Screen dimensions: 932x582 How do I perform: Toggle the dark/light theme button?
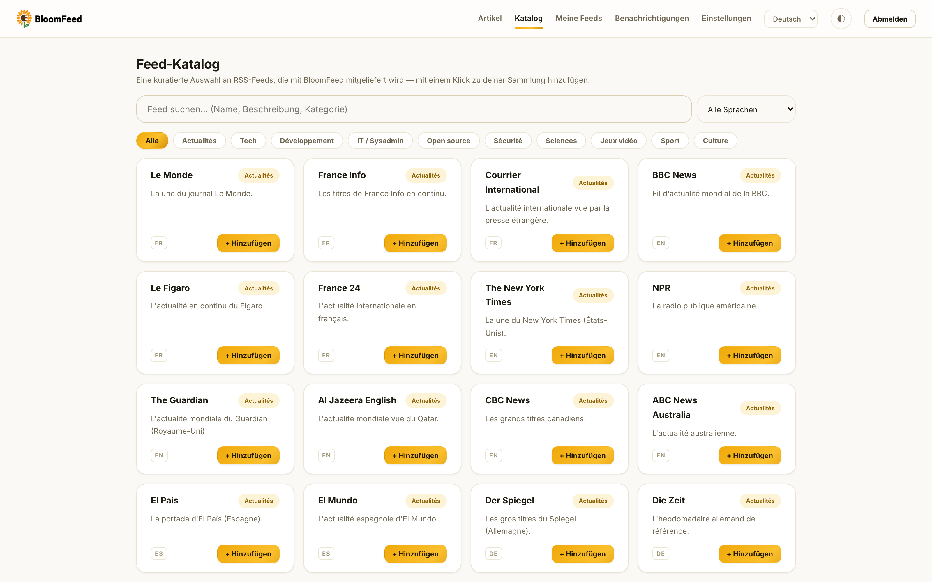click(841, 19)
